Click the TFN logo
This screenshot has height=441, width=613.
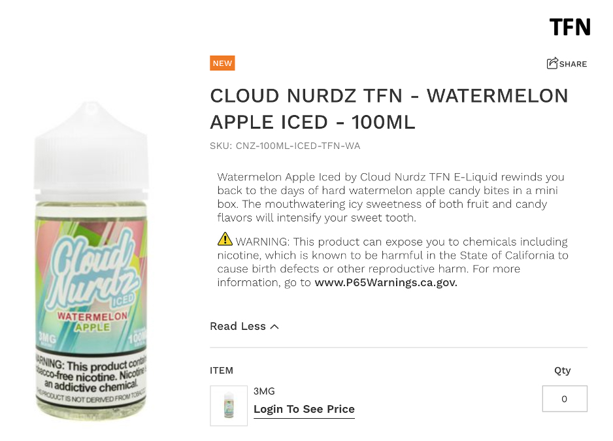570,27
